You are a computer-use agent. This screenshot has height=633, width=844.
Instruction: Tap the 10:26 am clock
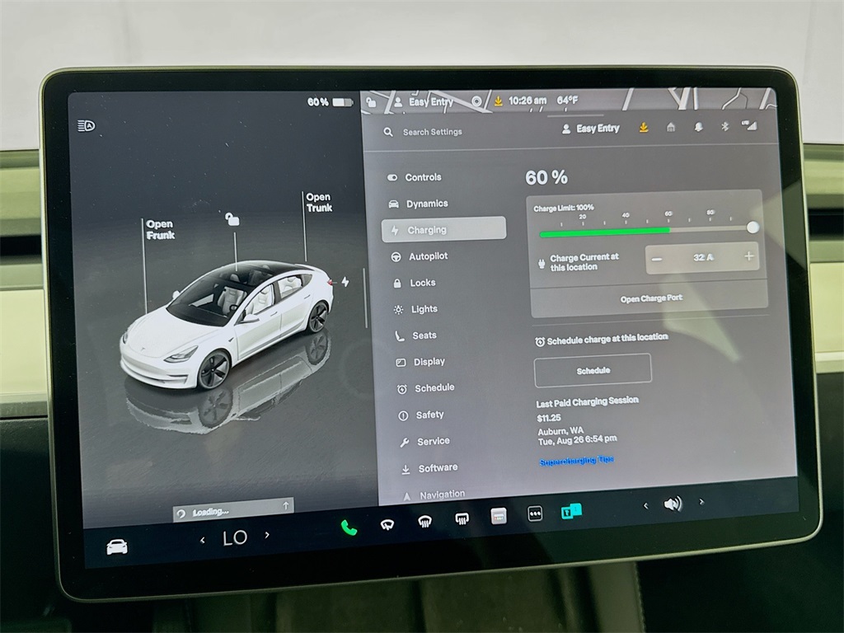(527, 101)
